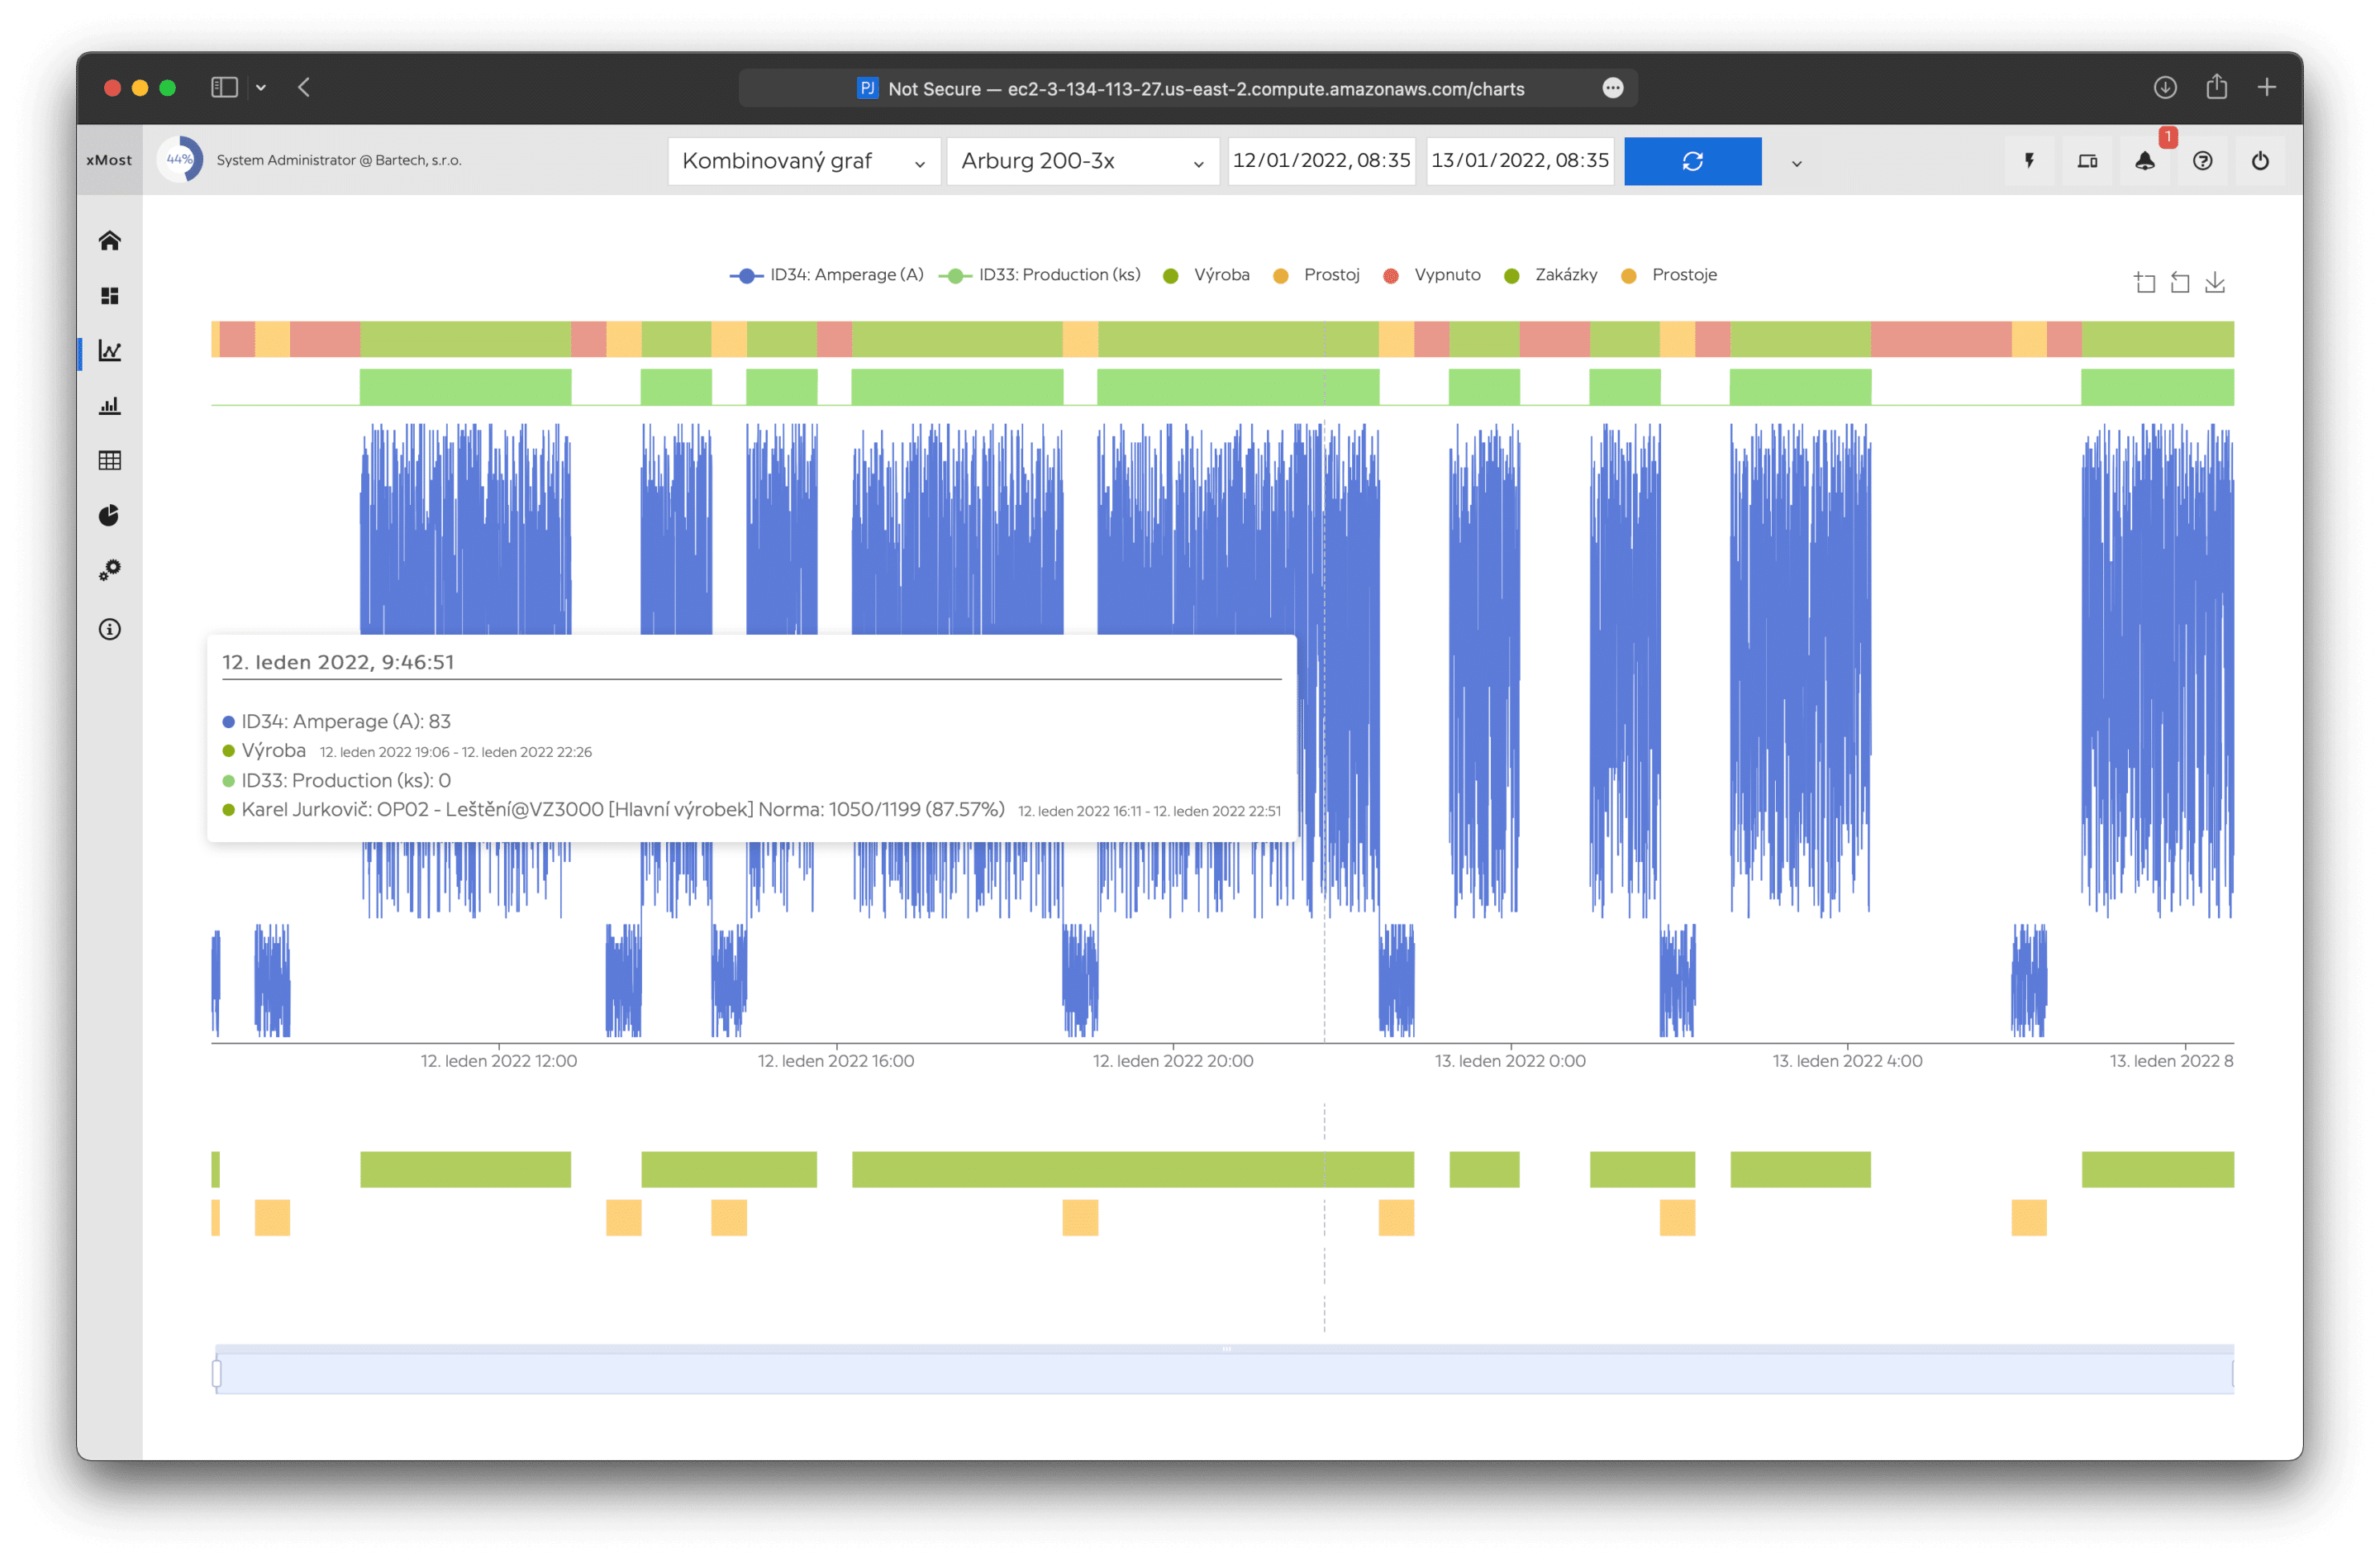Click the 44% progress circle avatar
The image size is (2380, 1562).
click(x=180, y=160)
